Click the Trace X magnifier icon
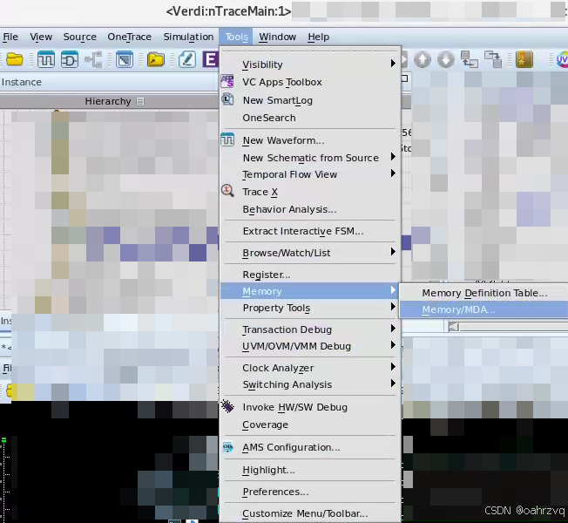Viewport: 568px width, 523px height. (227, 190)
